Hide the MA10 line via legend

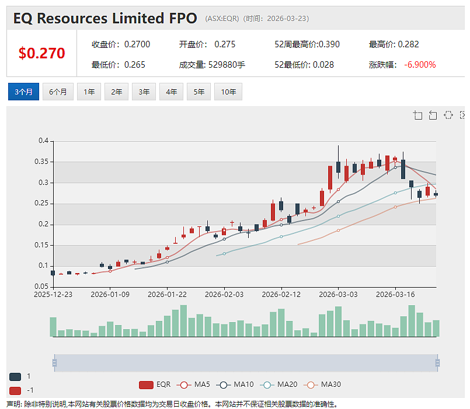pyautogui.click(x=235, y=384)
